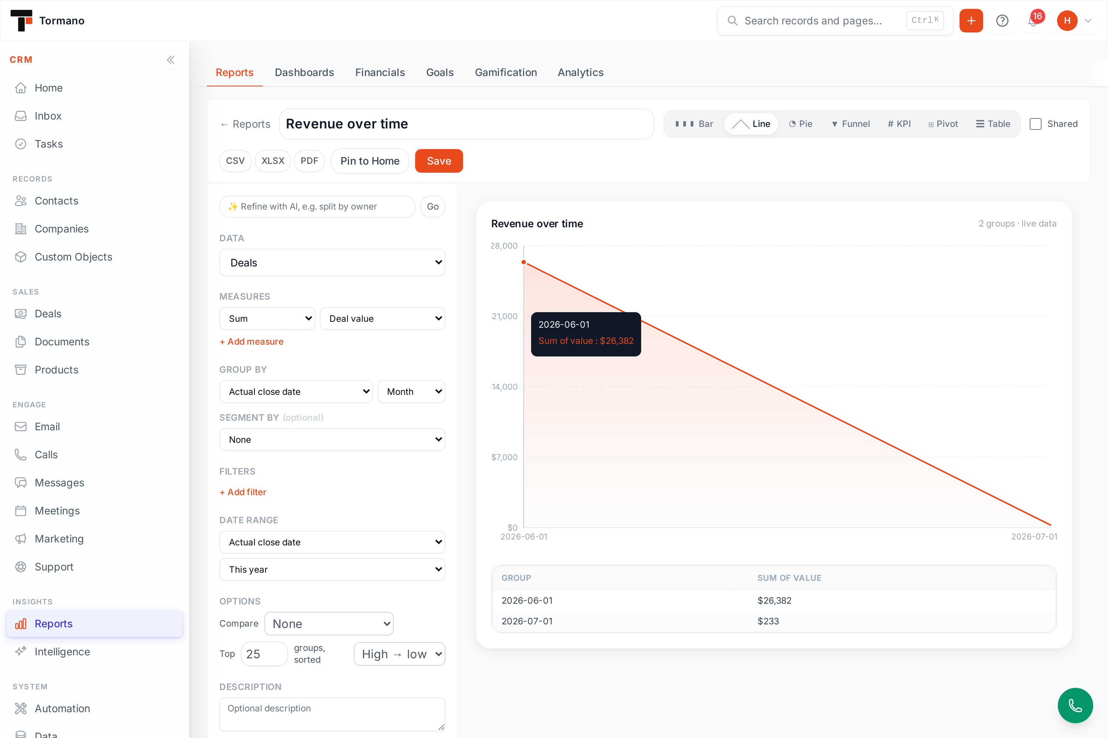Click + Add filter link
1108x738 pixels.
point(243,492)
